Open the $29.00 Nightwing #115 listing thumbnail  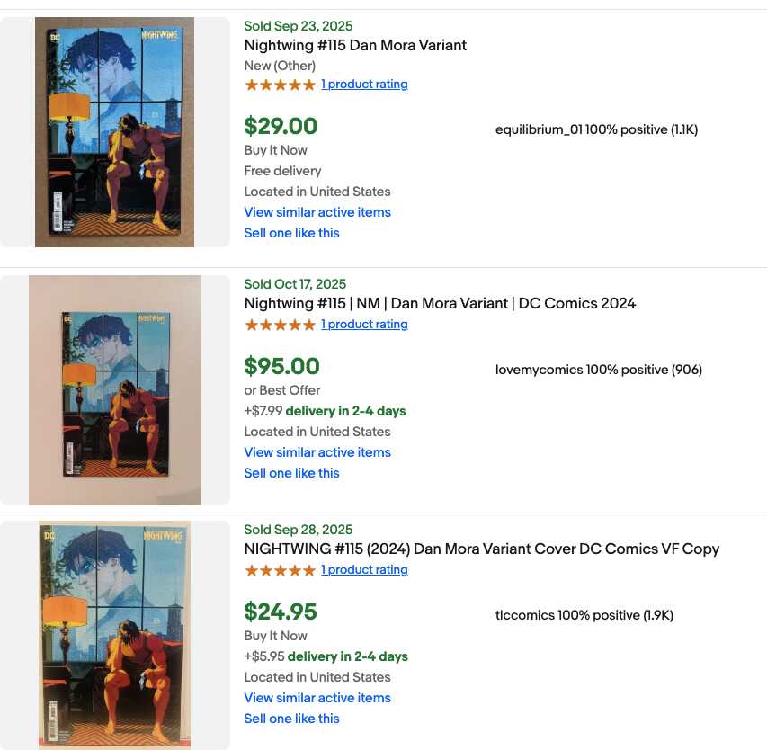[114, 132]
